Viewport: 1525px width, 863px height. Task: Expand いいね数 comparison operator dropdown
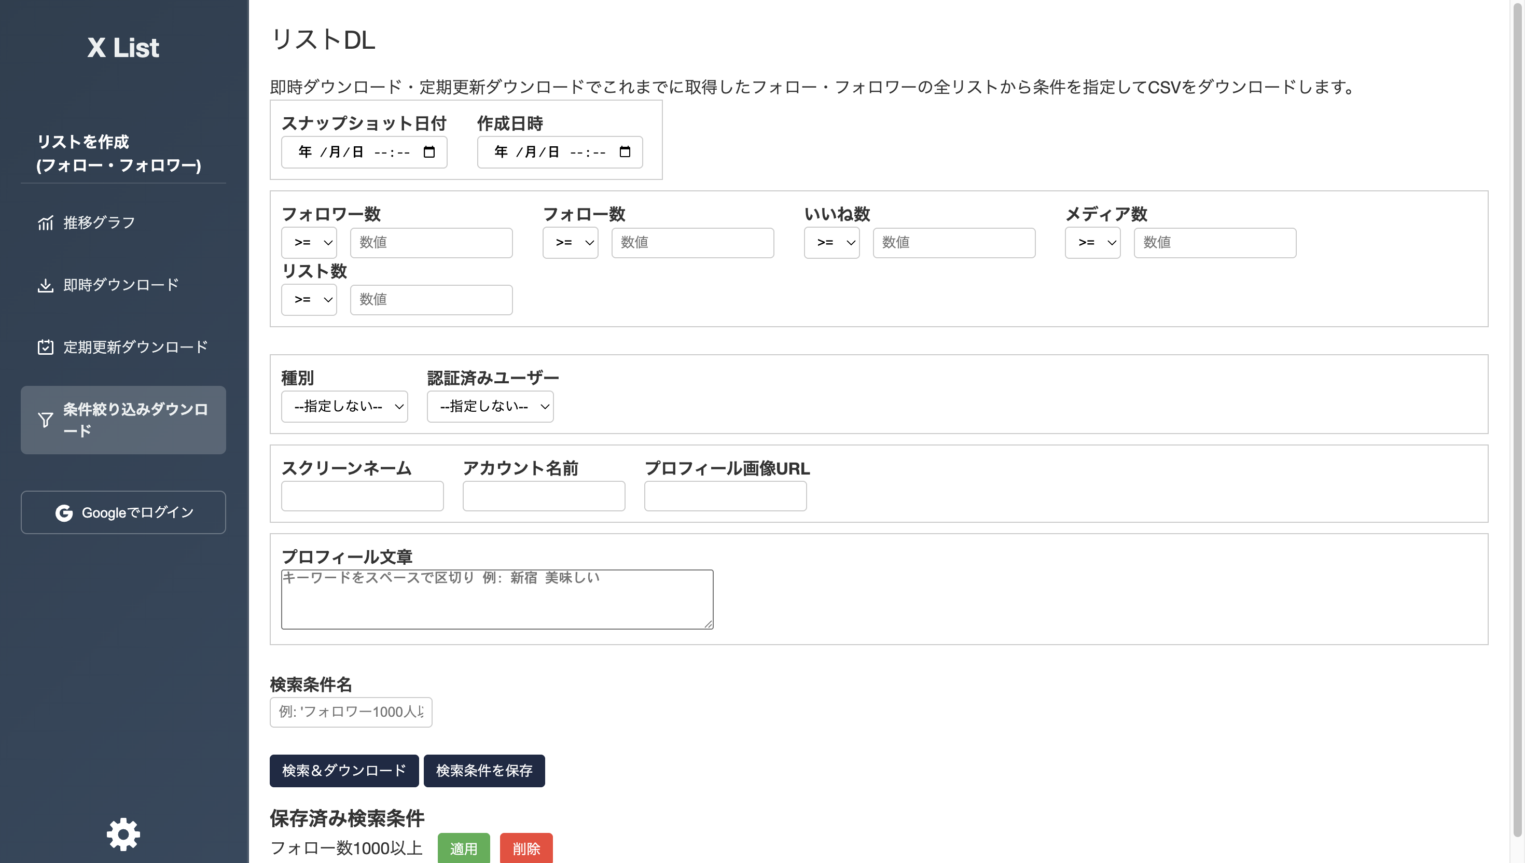coord(831,242)
